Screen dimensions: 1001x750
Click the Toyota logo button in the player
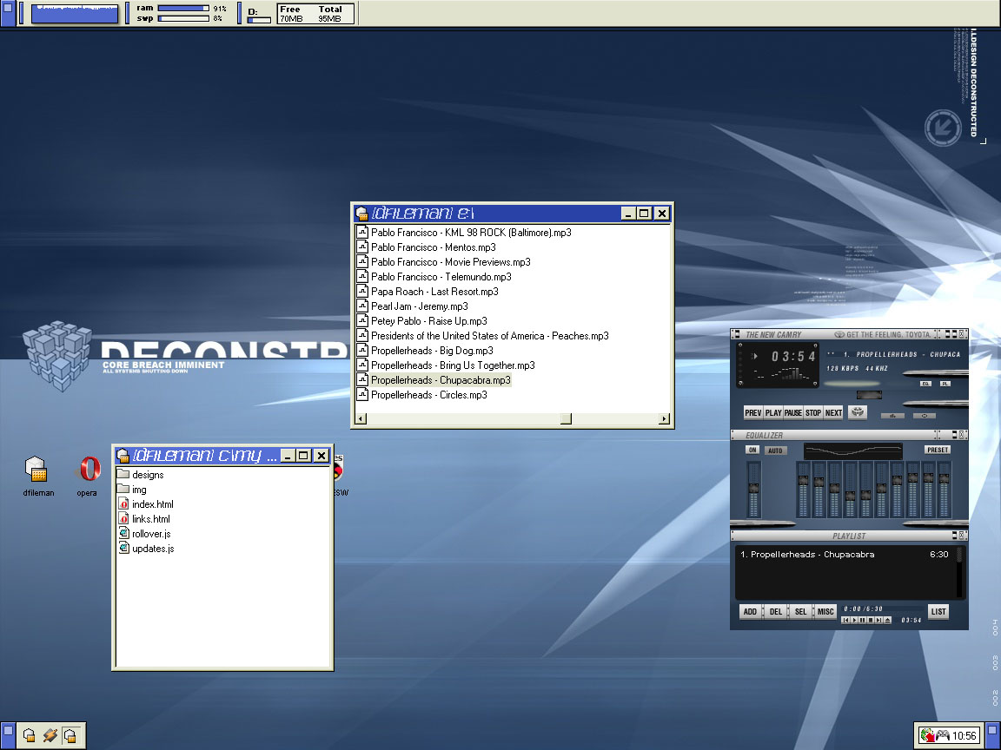coord(858,412)
